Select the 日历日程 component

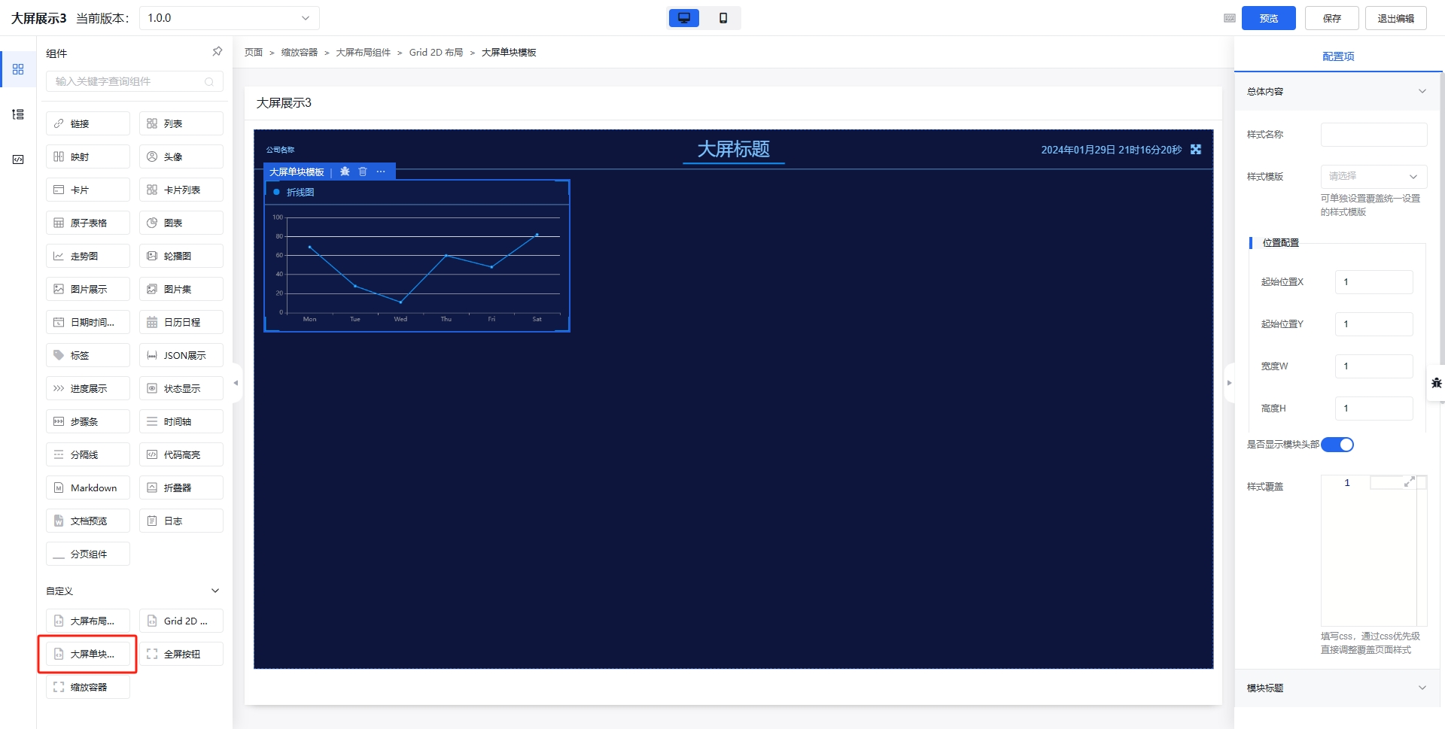point(181,322)
